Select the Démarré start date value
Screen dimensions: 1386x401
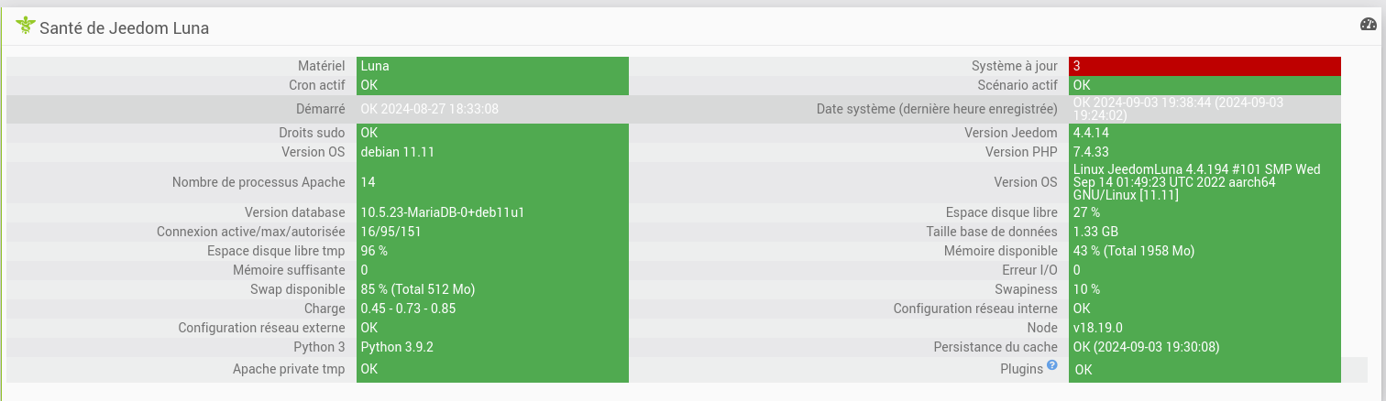coord(491,109)
